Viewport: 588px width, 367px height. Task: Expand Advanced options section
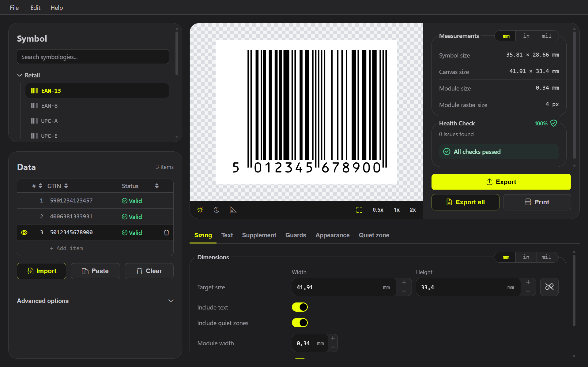pyautogui.click(x=95, y=301)
